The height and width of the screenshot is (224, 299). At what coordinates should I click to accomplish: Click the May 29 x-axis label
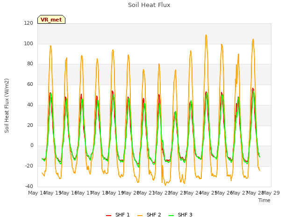(271, 193)
